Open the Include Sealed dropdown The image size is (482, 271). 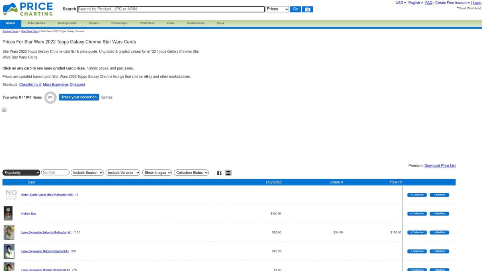(x=87, y=173)
